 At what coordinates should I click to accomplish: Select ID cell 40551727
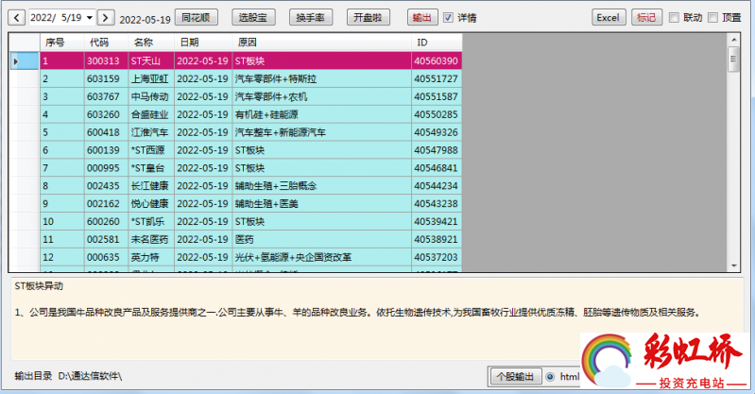pyautogui.click(x=437, y=79)
